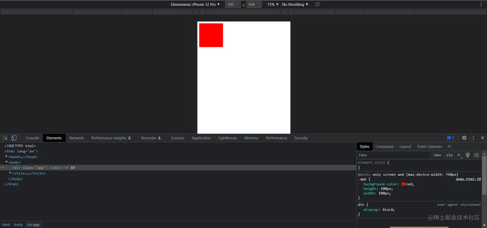
Task: Switch to the Computed sidebar tab
Action: tap(384, 146)
